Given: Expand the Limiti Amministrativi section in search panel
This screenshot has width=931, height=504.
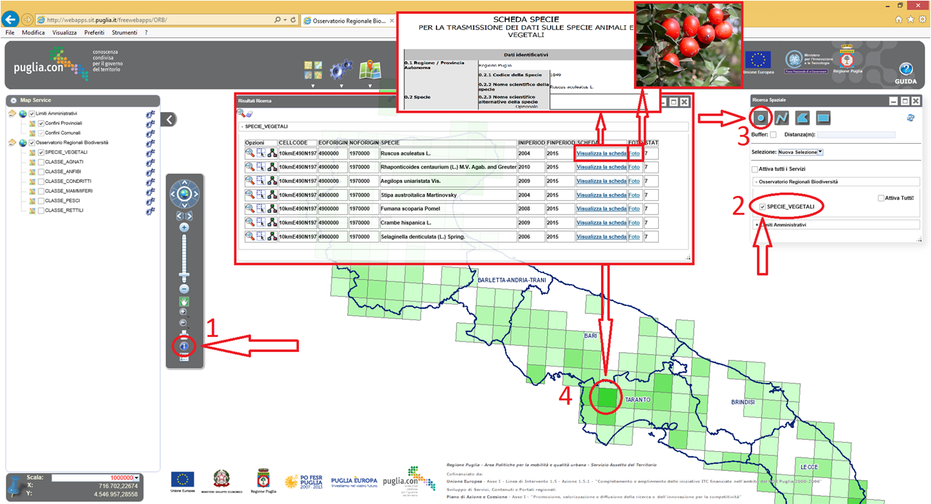Looking at the screenshot, I should pos(756,225).
